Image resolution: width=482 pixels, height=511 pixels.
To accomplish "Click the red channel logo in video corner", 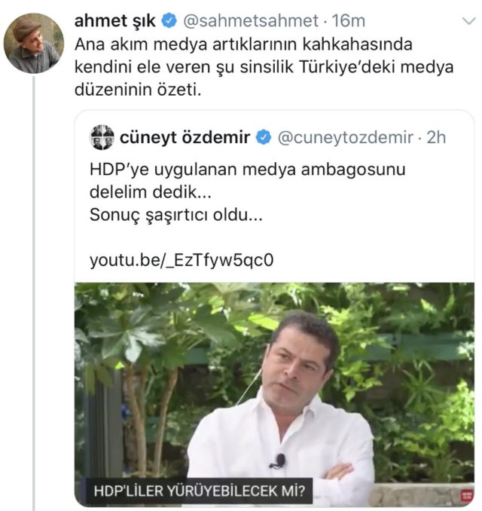I will click(466, 495).
